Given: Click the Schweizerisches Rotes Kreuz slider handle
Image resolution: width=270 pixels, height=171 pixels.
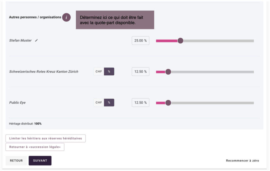Looking at the screenshot, I should pyautogui.click(x=168, y=72).
